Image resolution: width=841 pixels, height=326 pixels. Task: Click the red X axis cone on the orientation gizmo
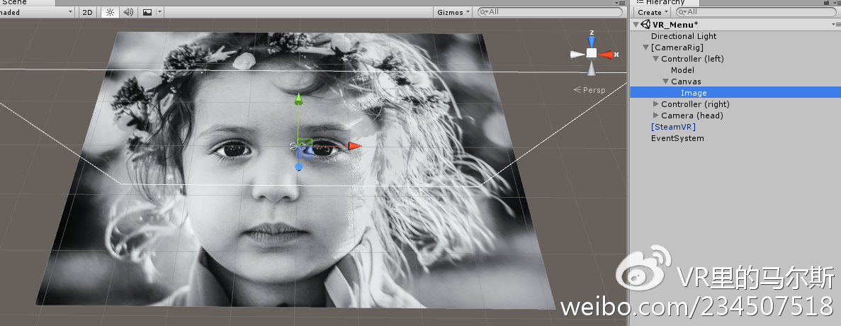606,54
